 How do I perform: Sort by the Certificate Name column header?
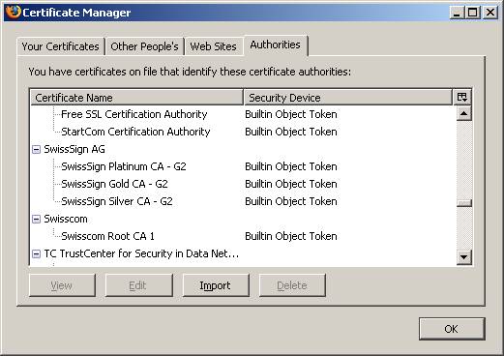pos(137,98)
